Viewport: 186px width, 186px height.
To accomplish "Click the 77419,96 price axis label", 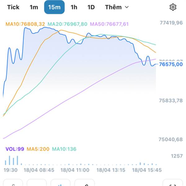I will 171,23.
